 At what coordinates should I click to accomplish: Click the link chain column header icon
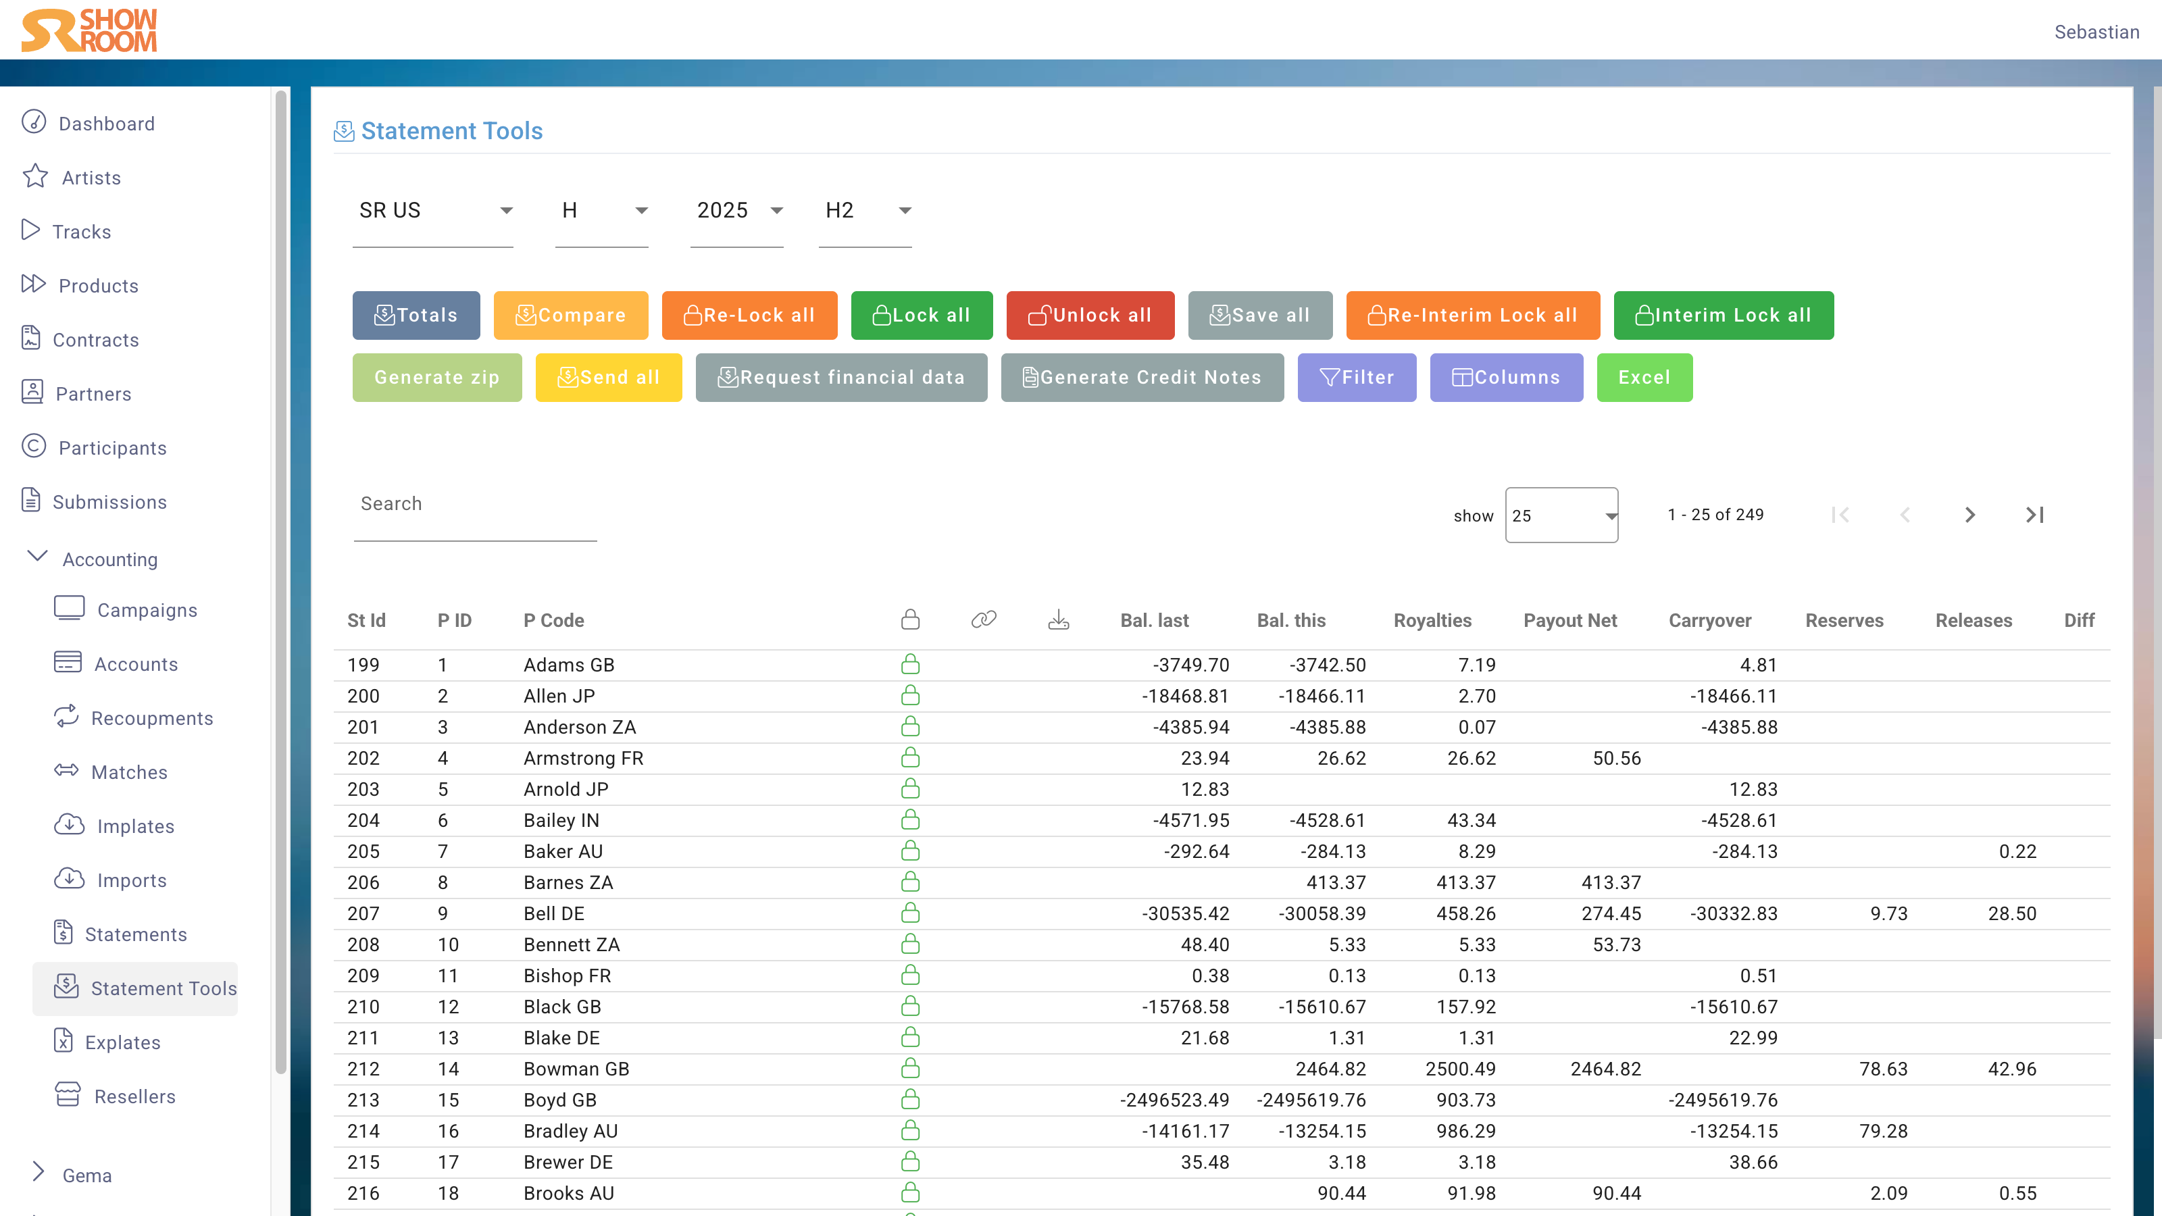(983, 620)
